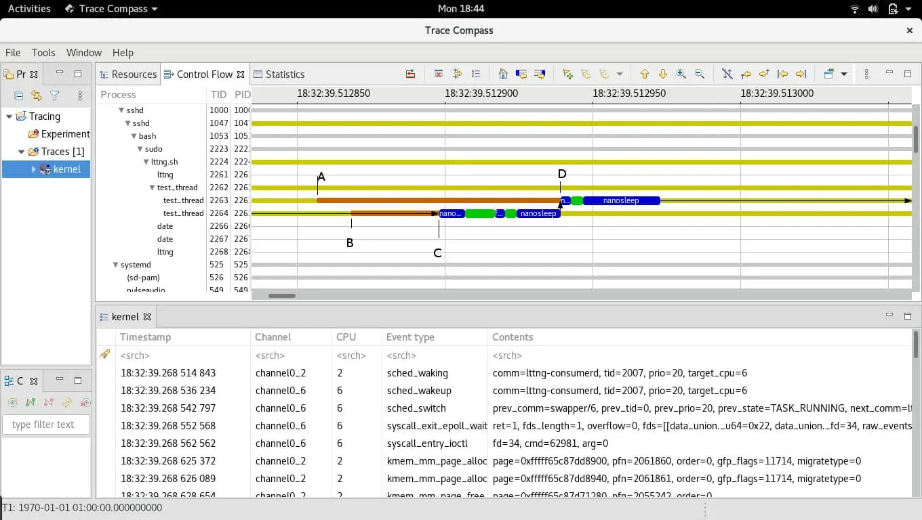Collapse the Traces [1] folder
This screenshot has height=520, width=922.
click(x=21, y=152)
